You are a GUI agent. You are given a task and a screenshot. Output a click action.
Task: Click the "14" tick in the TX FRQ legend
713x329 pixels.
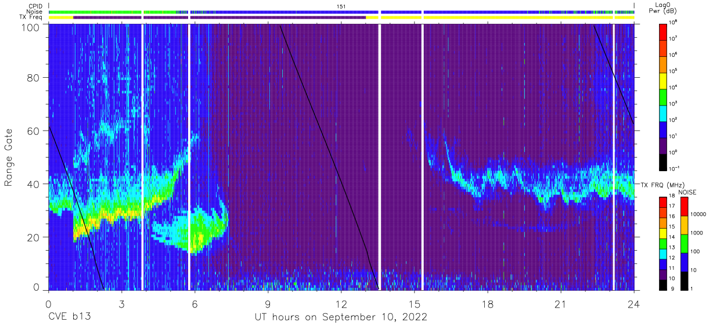tap(672, 237)
